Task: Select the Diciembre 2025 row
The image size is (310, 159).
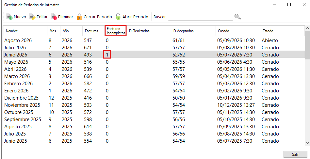Action: point(154,98)
